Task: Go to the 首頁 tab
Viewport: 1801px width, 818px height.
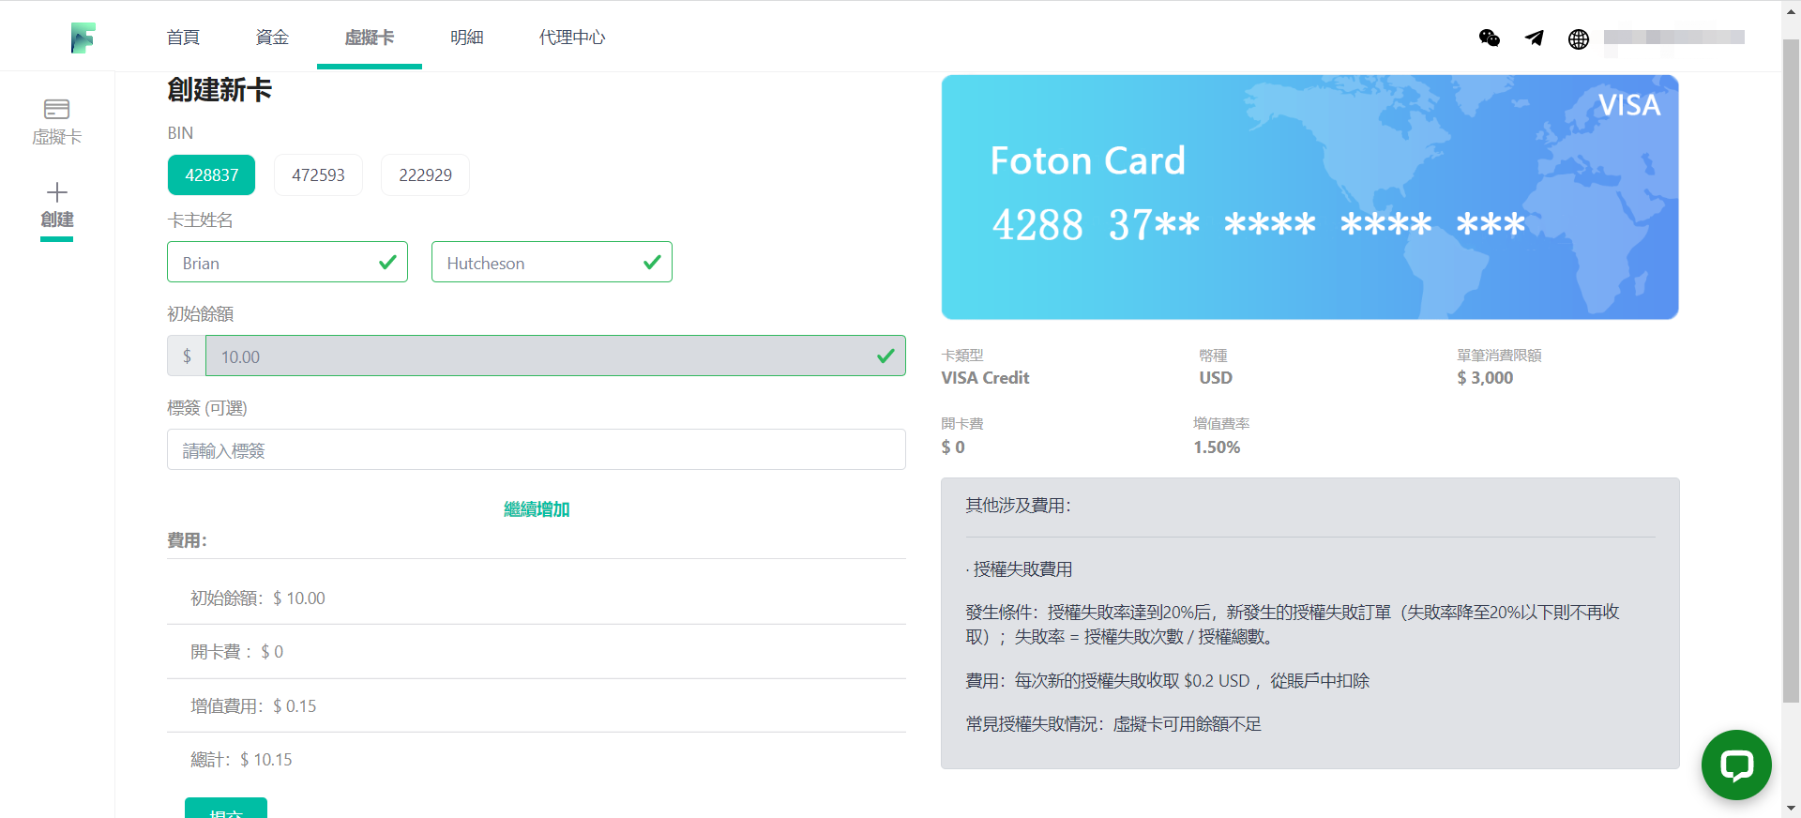Action: pos(183,38)
